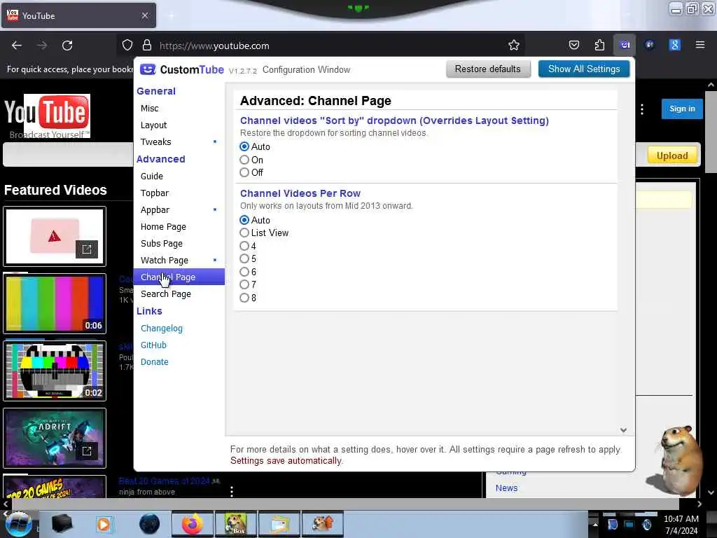Open the Layout settings section

(x=179, y=125)
